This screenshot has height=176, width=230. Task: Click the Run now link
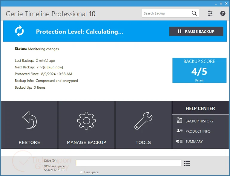pyautogui.click(x=55, y=67)
